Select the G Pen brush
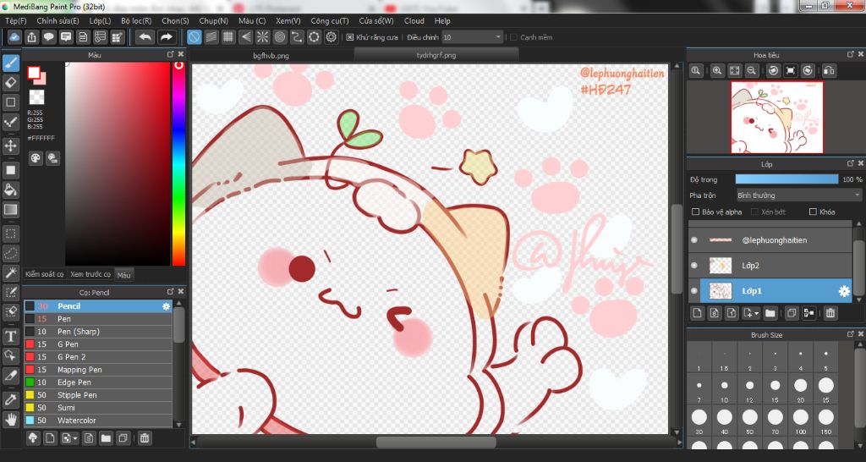866x462 pixels. [x=98, y=344]
